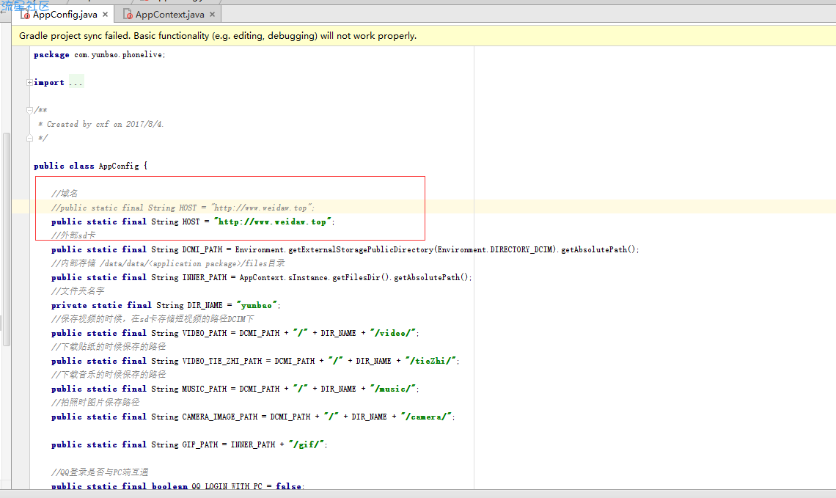Screen dimensions: 836x498
Task: Collapse the Javadoc comment at its start
Action: pos(29,110)
